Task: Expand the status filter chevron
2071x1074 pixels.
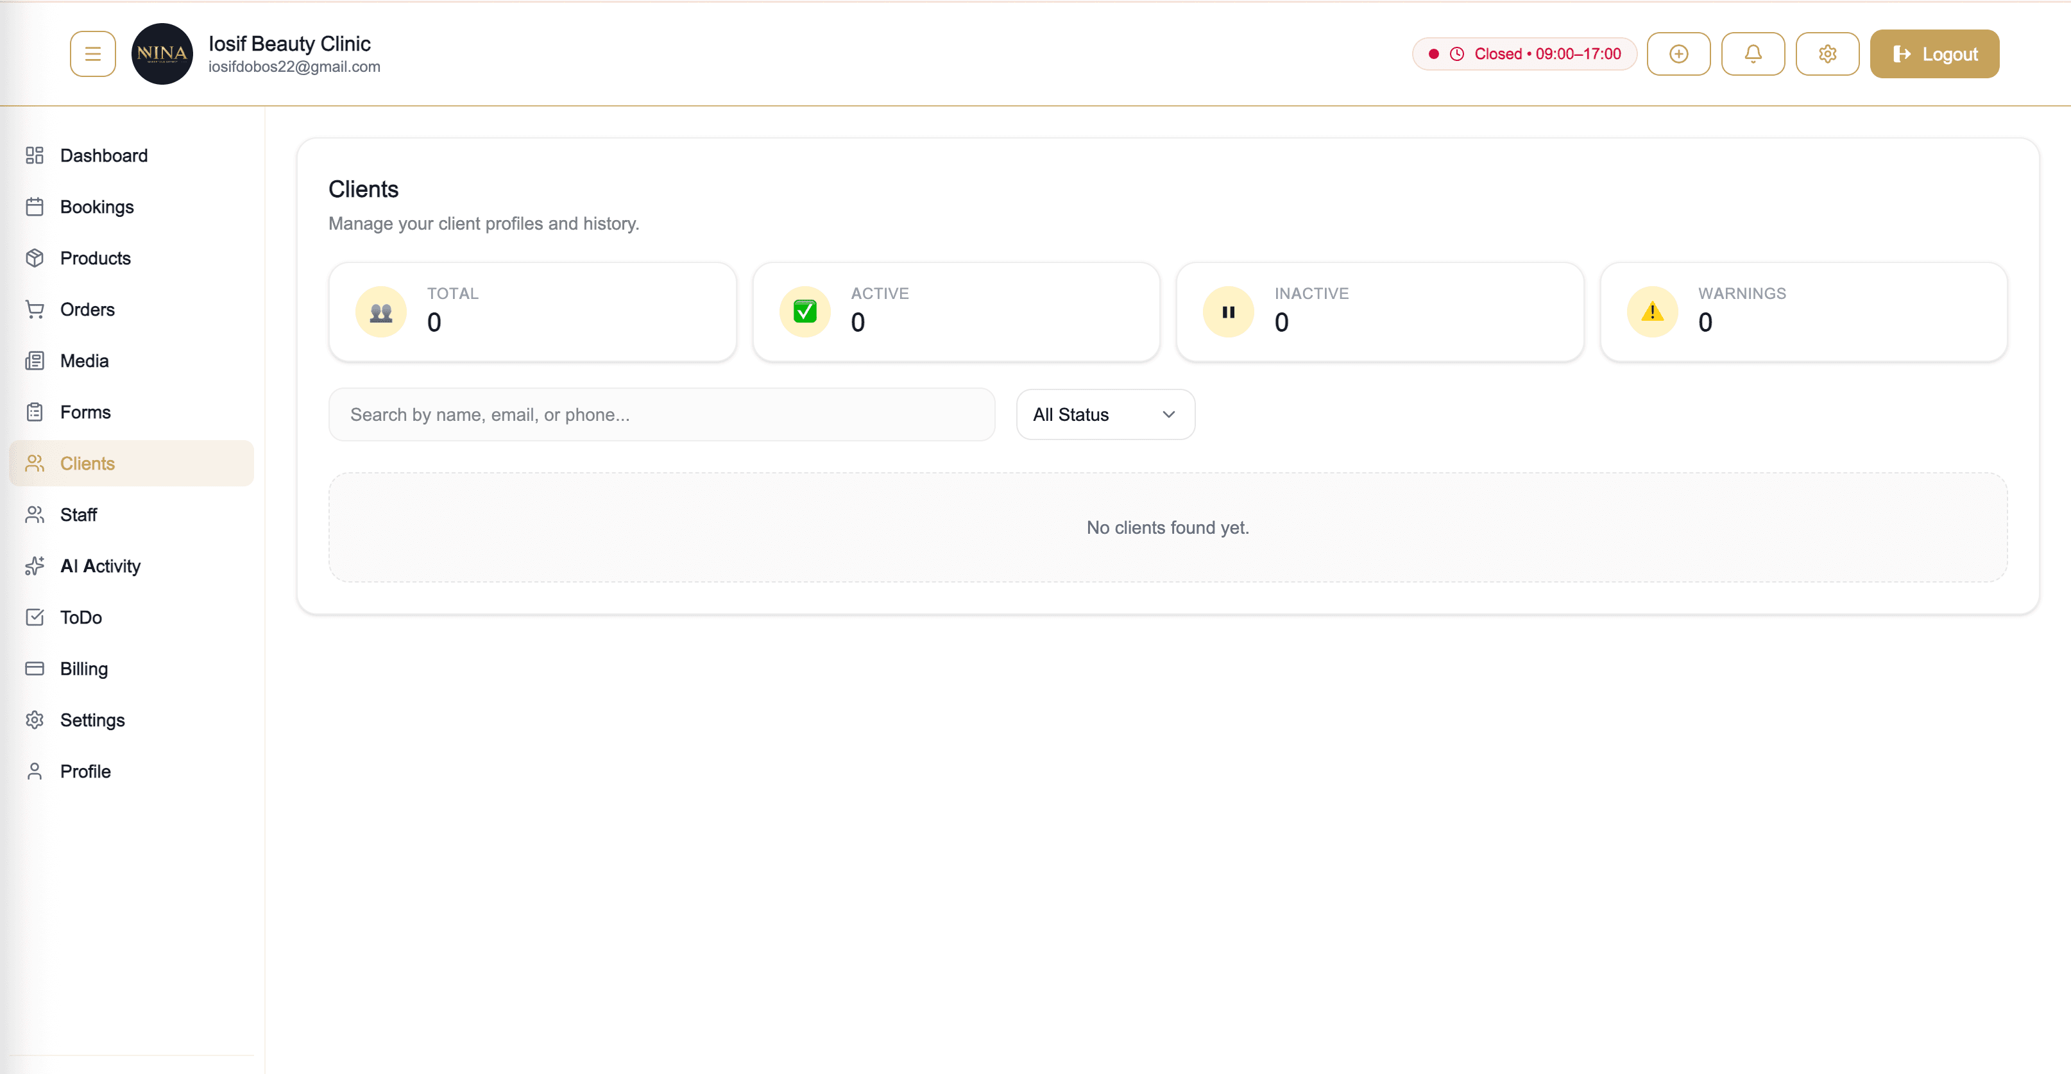Action: [x=1168, y=414]
